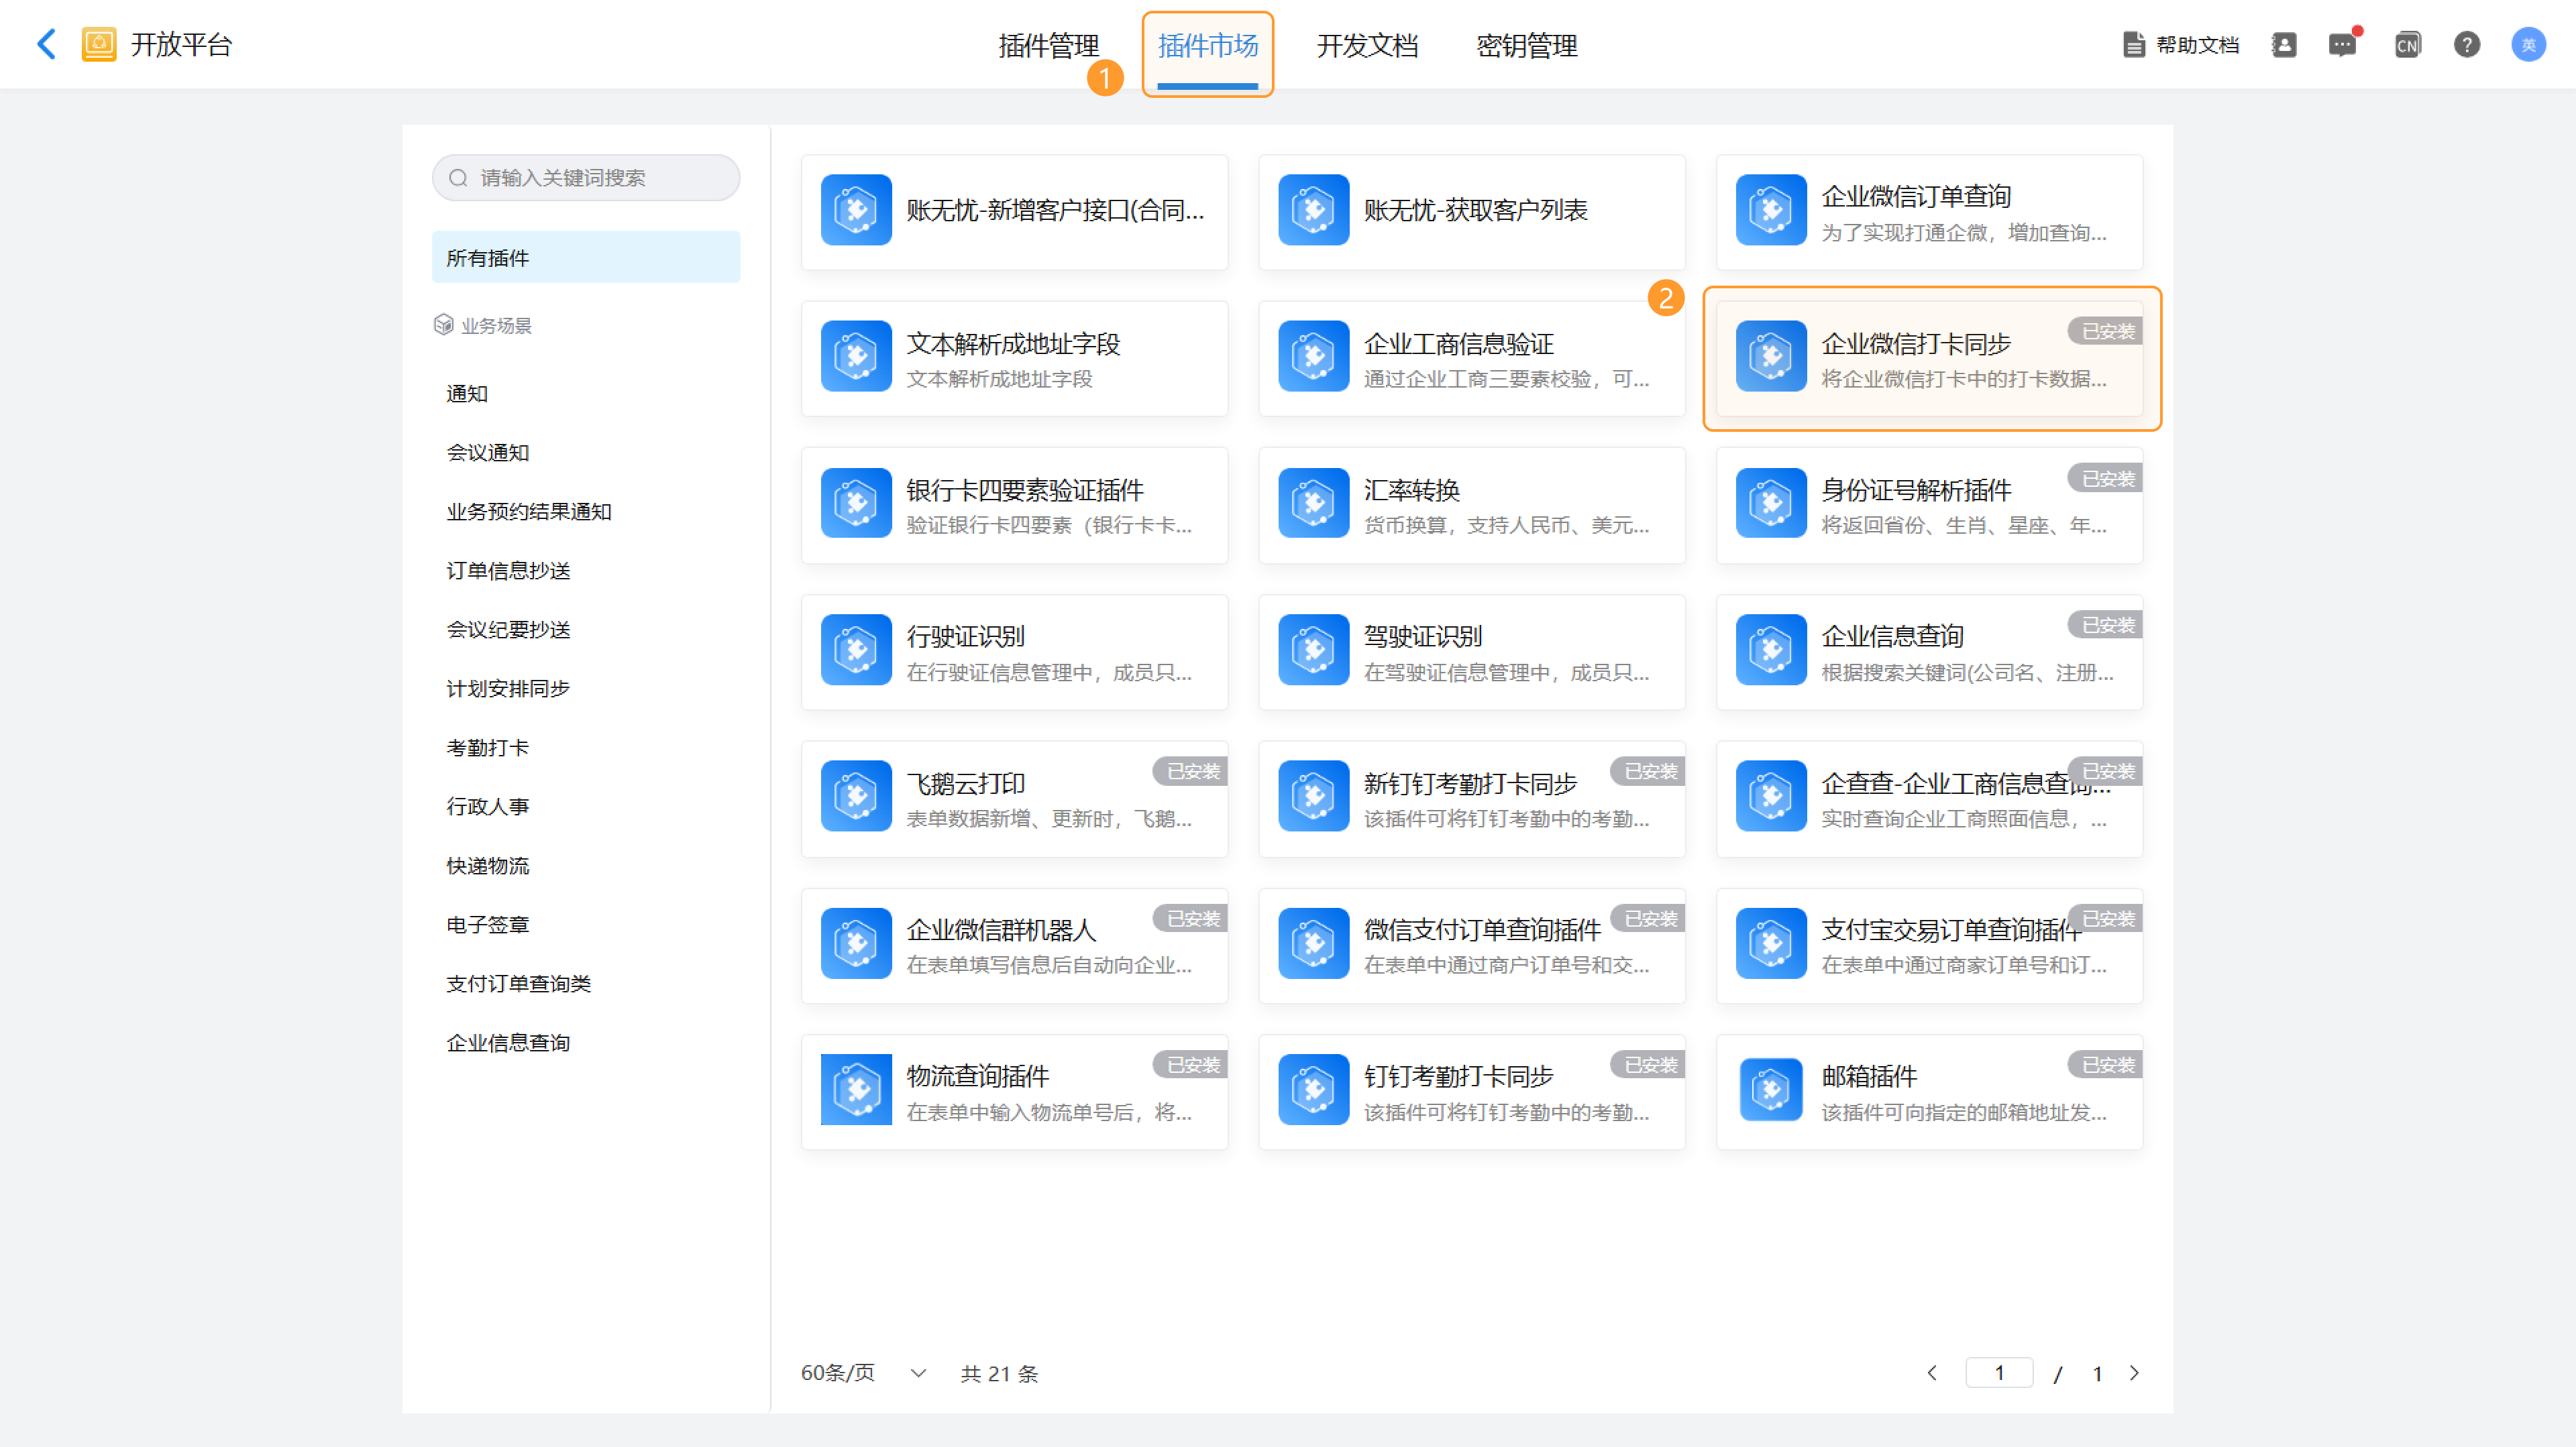Click the 企业信息查询 plugin card icon
This screenshot has height=1447, width=2576.
(1771, 650)
